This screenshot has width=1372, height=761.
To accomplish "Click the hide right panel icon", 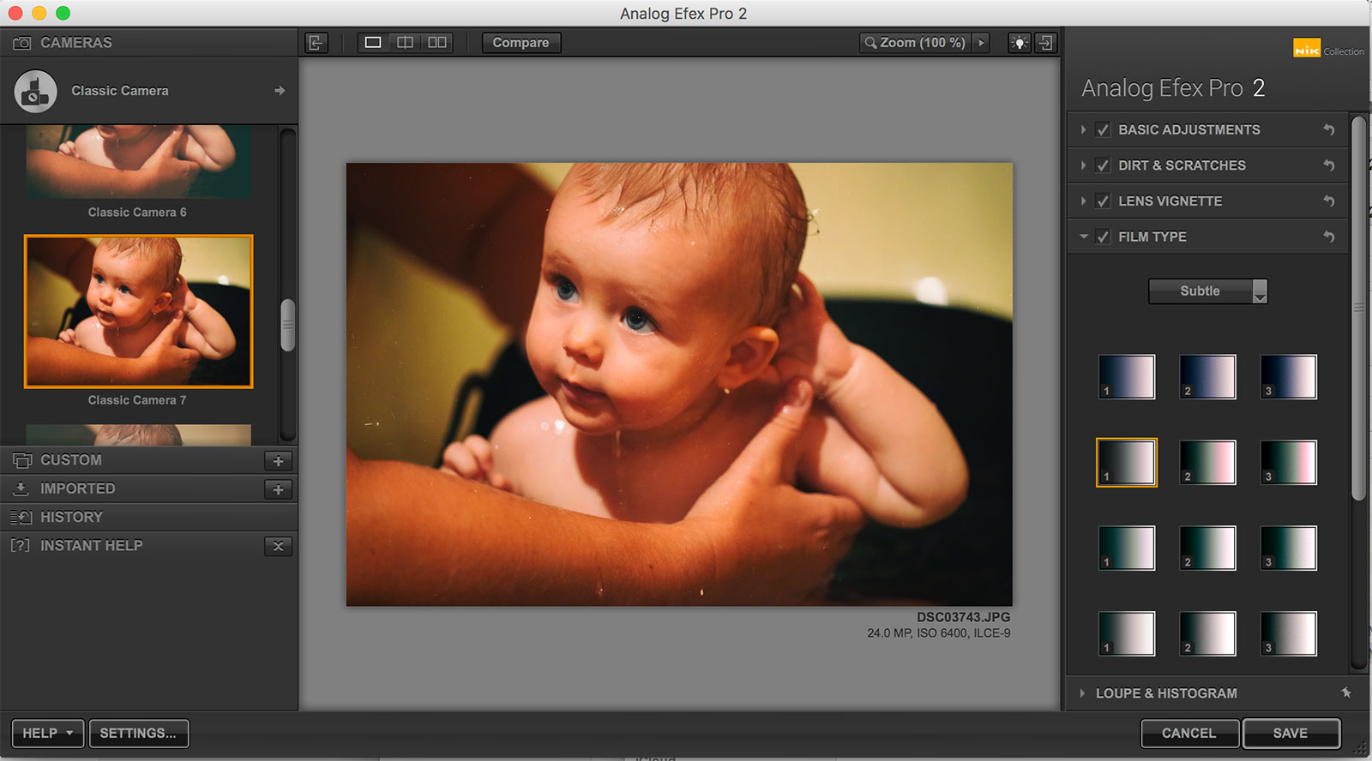I will point(1046,43).
